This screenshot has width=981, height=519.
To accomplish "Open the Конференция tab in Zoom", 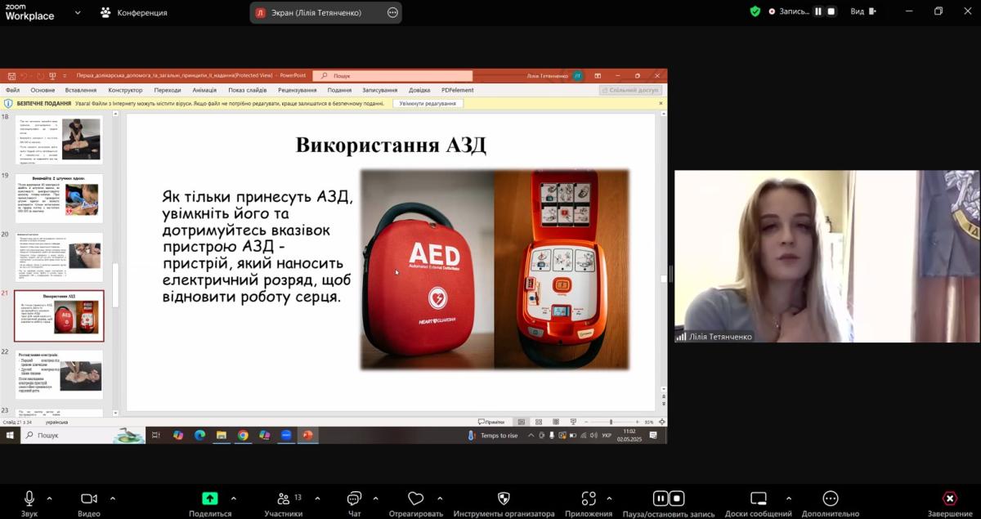I will [x=134, y=12].
